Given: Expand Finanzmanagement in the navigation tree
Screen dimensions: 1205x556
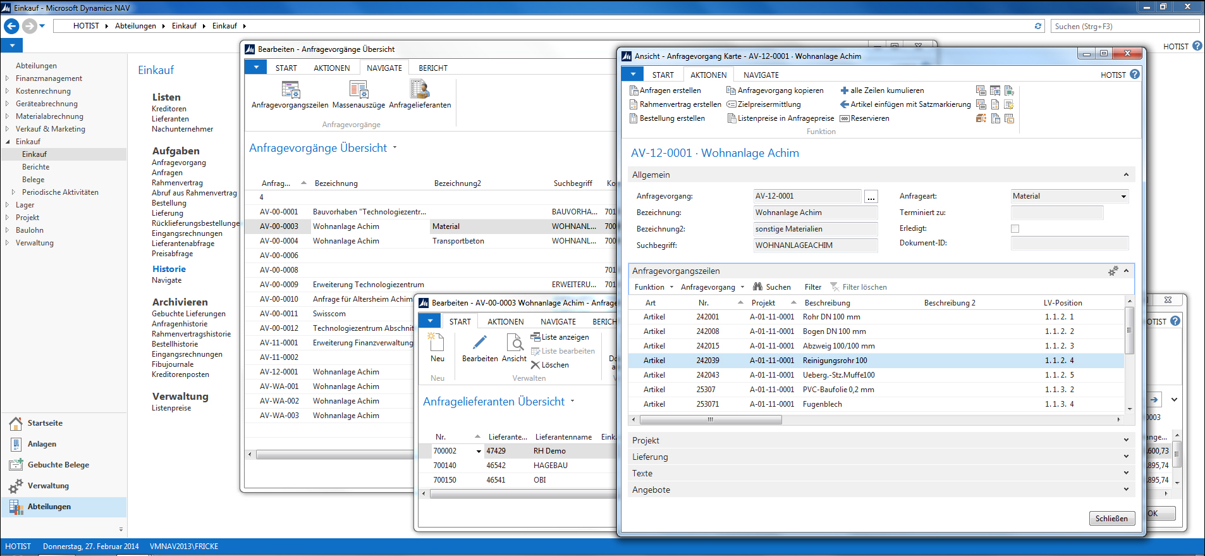Looking at the screenshot, I should (x=7, y=78).
